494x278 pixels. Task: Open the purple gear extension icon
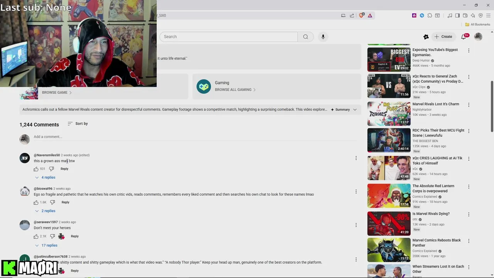[414, 15]
